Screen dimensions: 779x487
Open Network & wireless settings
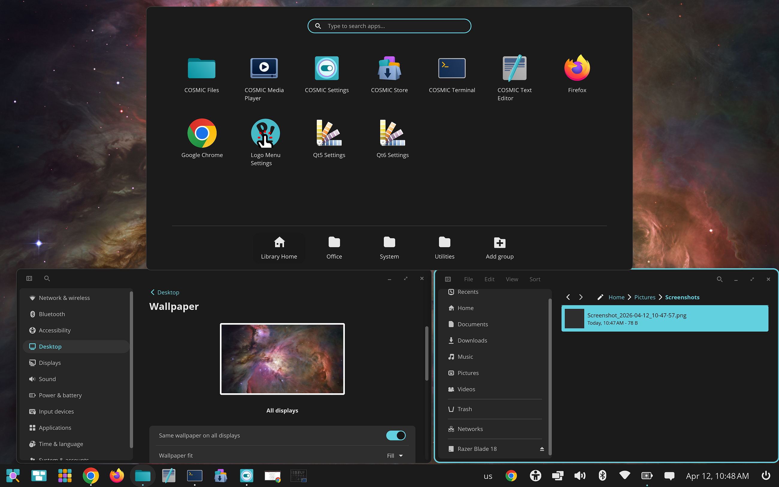[76, 298]
